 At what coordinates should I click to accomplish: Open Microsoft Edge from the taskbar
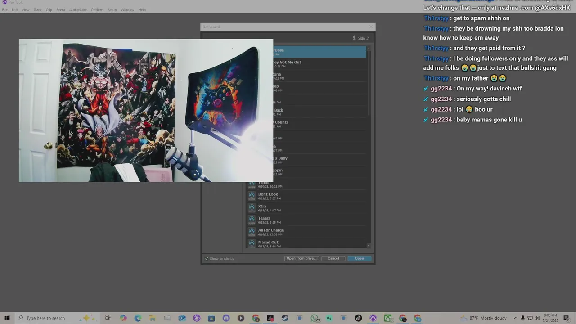point(138,318)
